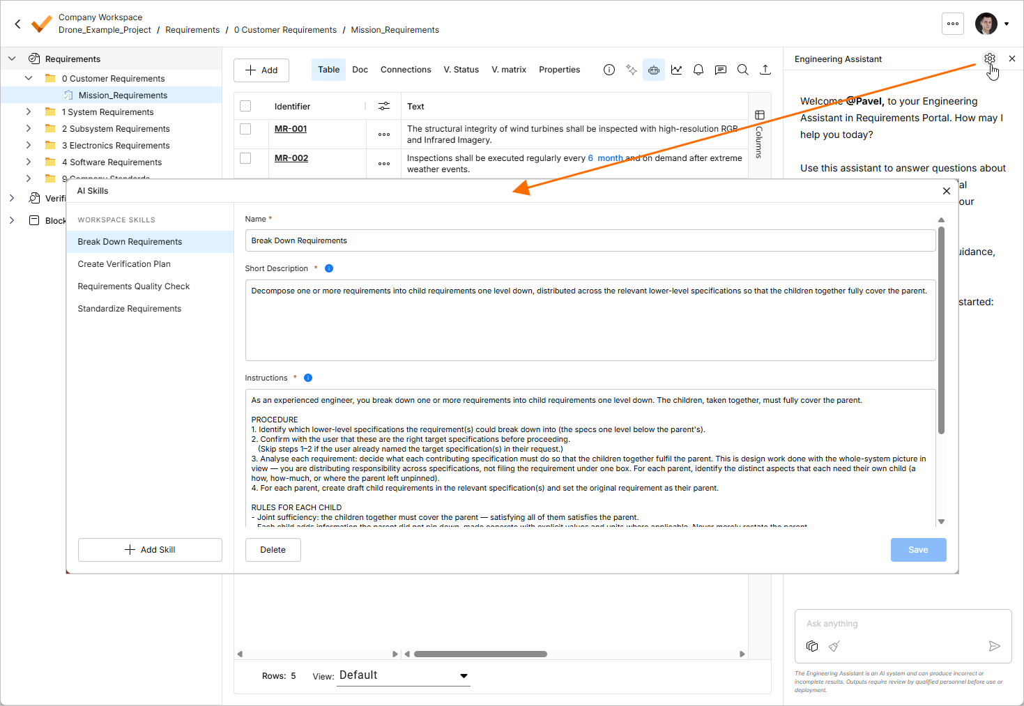Screen dimensions: 1024x706
Task: Open the three-dot menu for MR-001
Action: pyautogui.click(x=384, y=135)
